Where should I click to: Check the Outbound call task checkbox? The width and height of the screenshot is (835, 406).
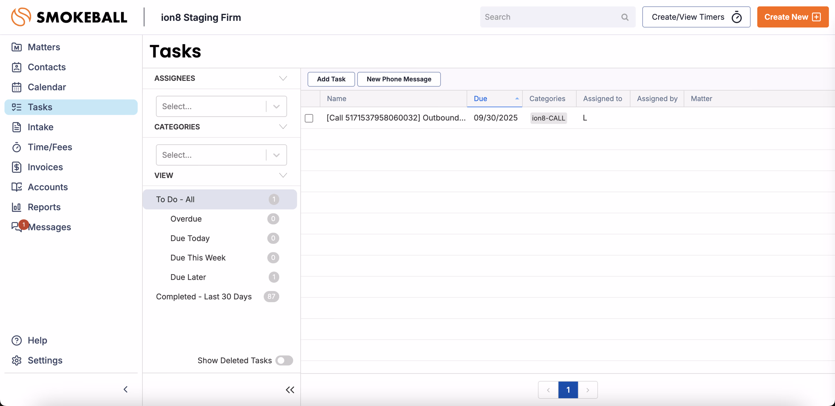tap(309, 118)
